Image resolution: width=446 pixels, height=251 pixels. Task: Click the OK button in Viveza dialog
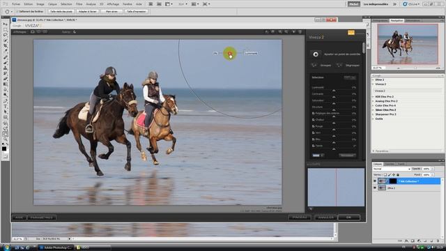348,218
